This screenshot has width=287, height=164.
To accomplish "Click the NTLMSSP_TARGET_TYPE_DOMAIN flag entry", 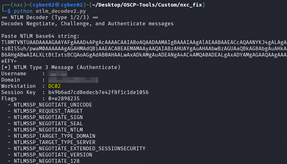I will (54, 136).
